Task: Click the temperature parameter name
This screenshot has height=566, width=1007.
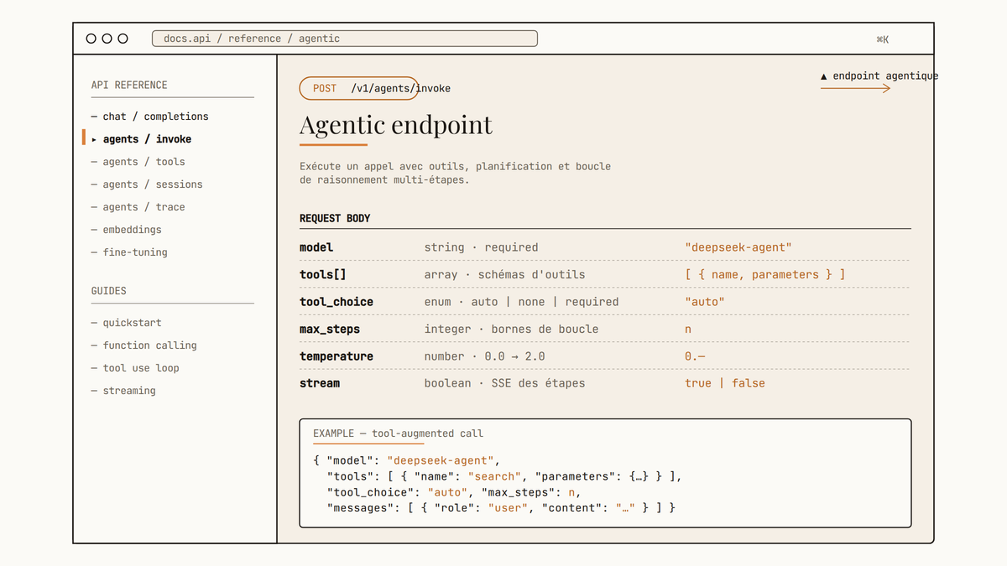Action: click(x=337, y=356)
